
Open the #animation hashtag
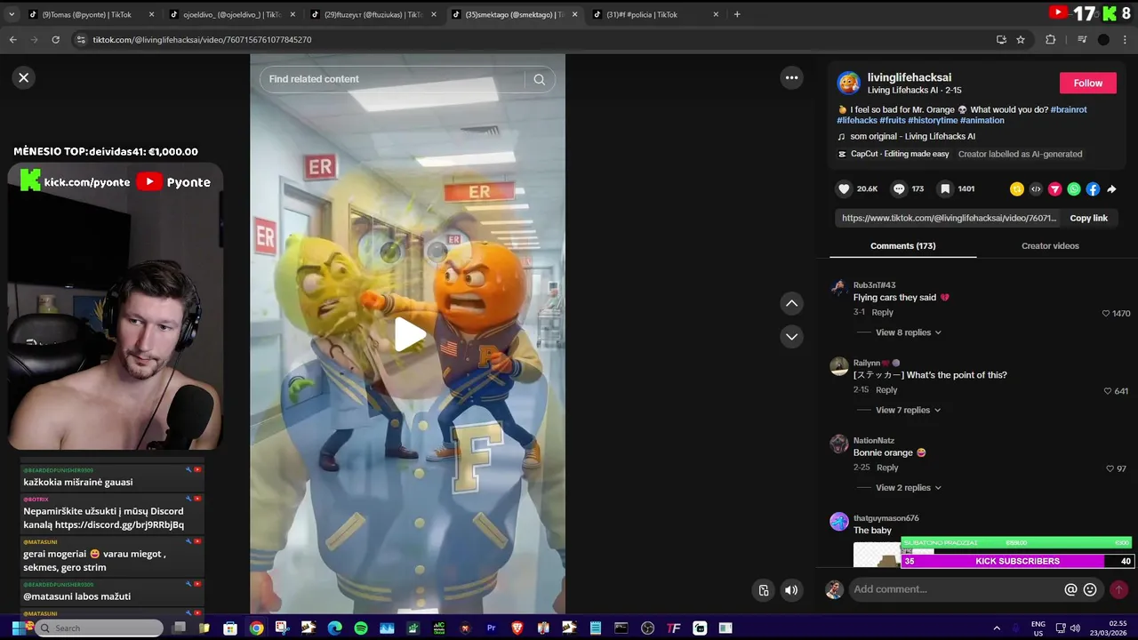click(982, 120)
